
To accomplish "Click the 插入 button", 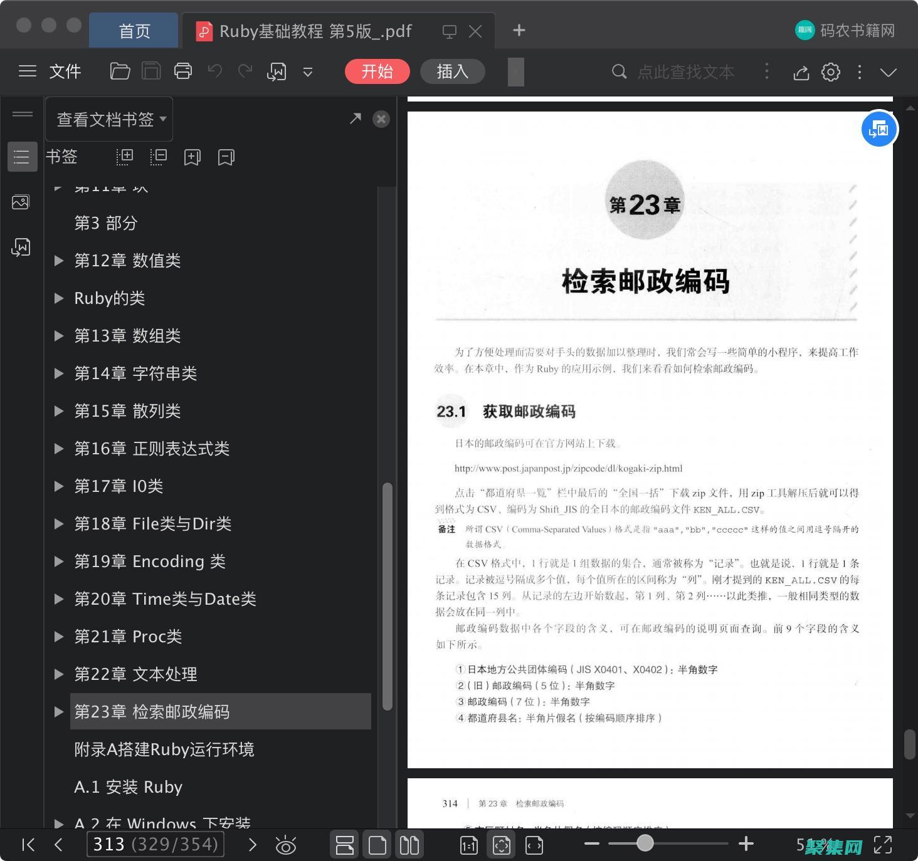I will (x=452, y=71).
